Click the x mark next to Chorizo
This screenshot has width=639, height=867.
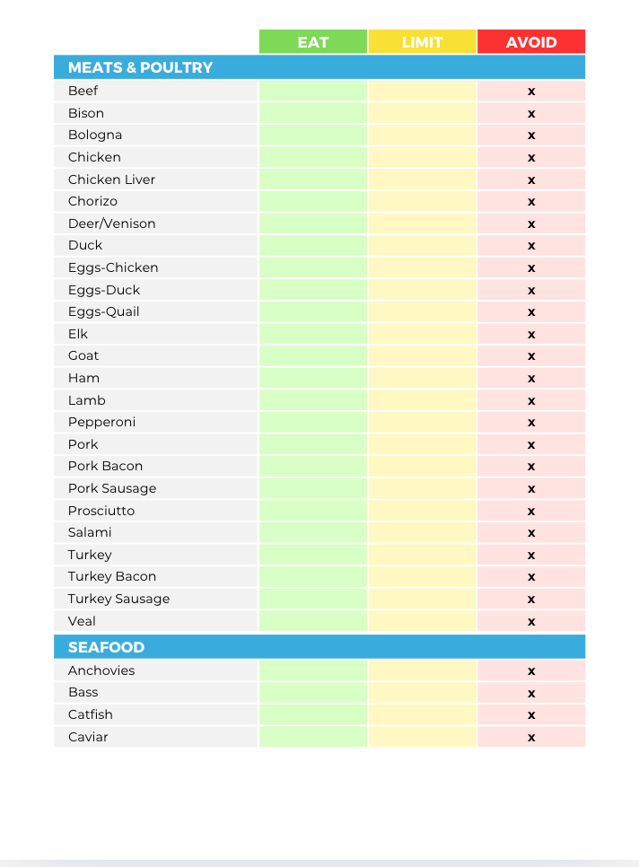tap(531, 202)
